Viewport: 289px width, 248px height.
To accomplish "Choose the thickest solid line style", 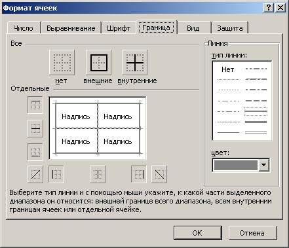I will tap(256, 122).
